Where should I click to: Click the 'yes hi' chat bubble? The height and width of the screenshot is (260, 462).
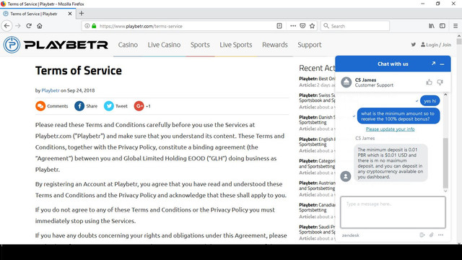click(430, 101)
